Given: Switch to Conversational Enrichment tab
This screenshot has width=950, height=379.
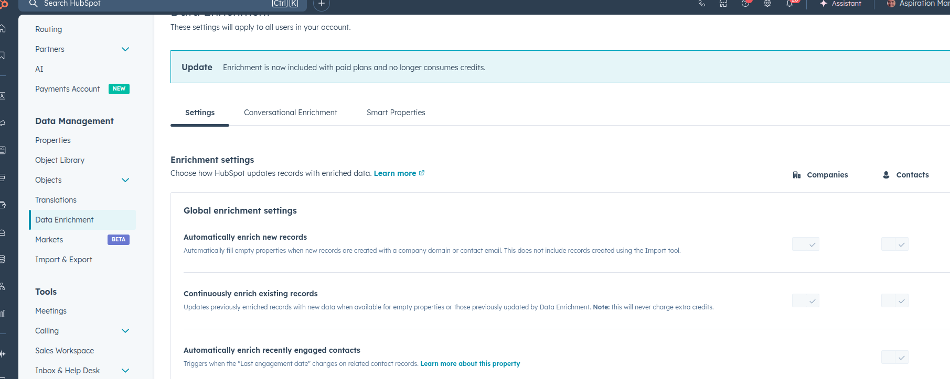Looking at the screenshot, I should tap(291, 113).
